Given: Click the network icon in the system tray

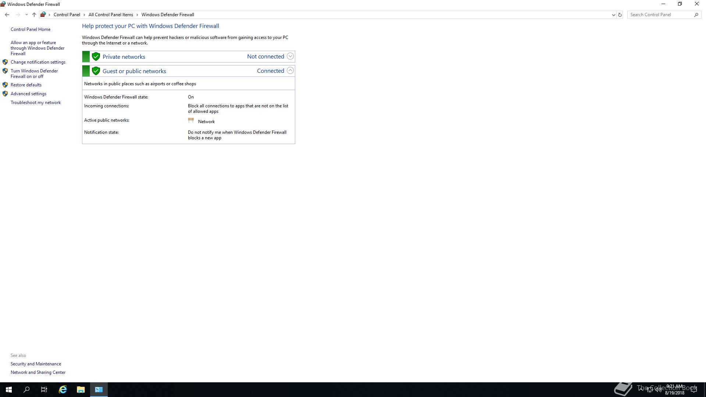Looking at the screenshot, I should tap(650, 390).
